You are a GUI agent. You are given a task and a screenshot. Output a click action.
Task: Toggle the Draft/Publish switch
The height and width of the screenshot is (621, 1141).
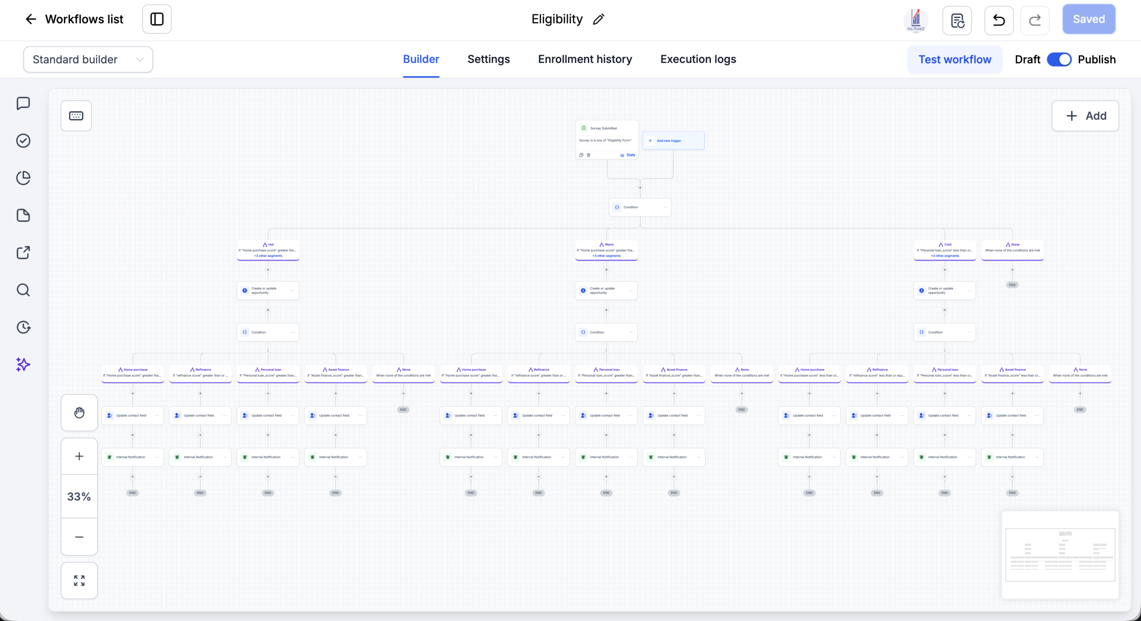pos(1059,59)
